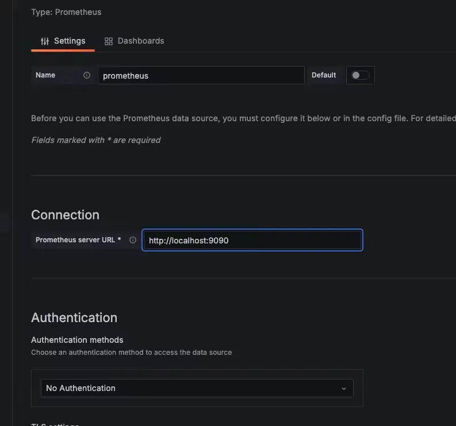The image size is (456, 426).
Task: Click the Authentication methods subheading
Action: click(x=77, y=340)
